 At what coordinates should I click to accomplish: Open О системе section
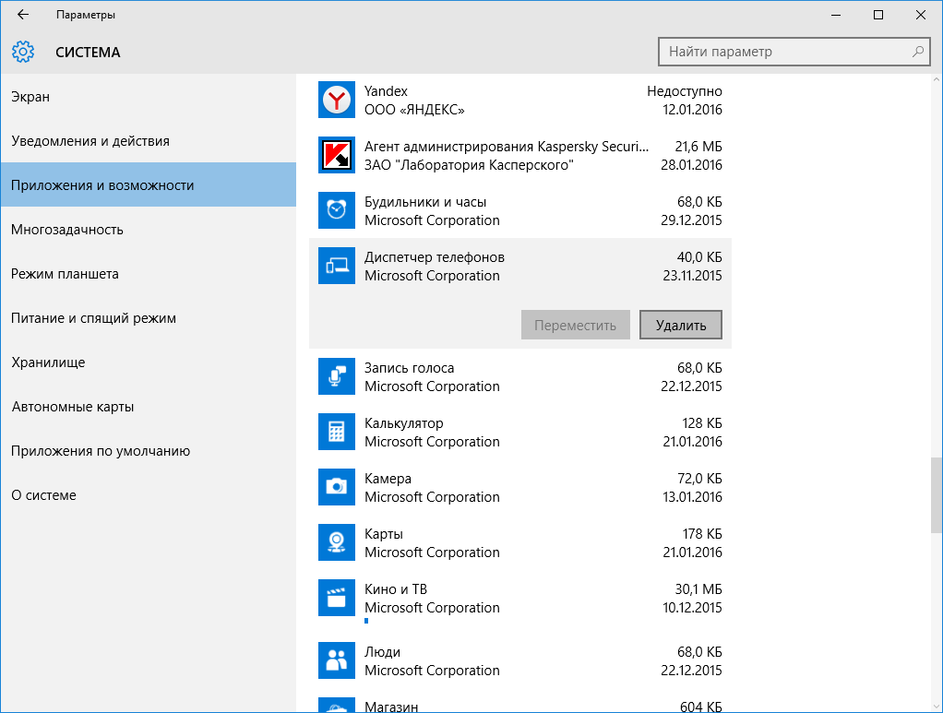coord(149,495)
